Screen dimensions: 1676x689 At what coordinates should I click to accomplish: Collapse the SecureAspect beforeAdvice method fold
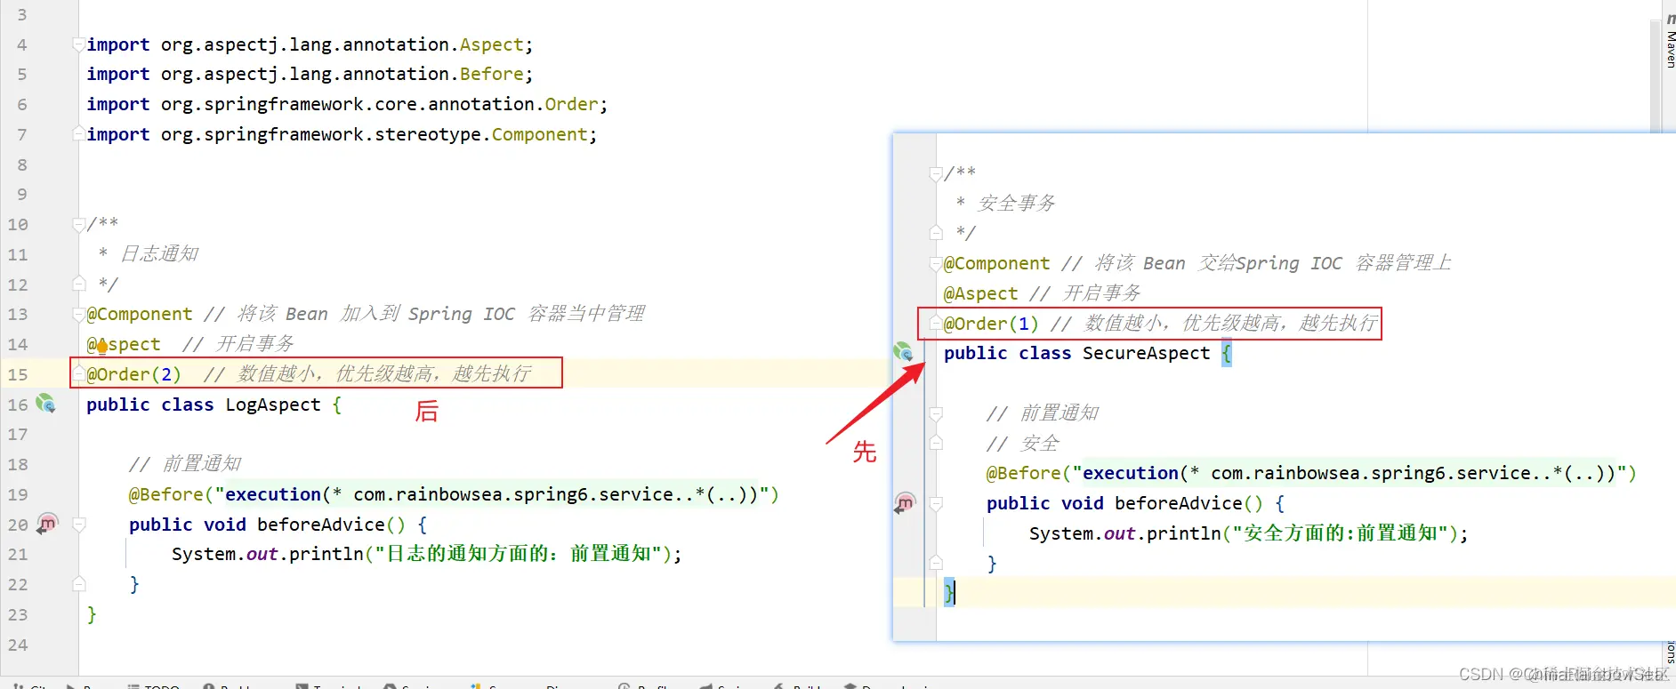(936, 503)
